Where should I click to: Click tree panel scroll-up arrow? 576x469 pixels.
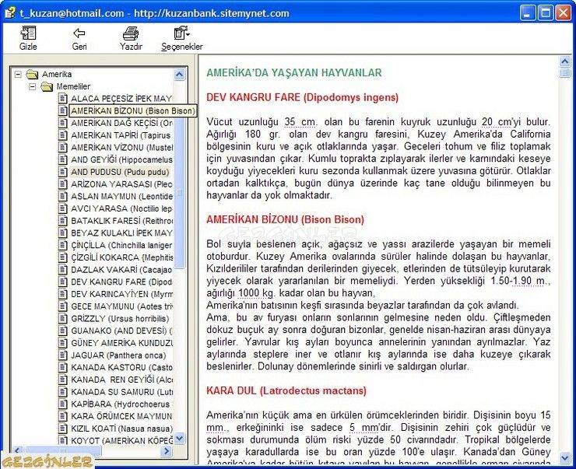[x=179, y=75]
